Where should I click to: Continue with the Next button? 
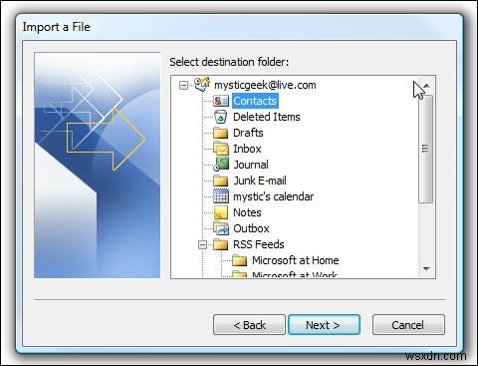click(324, 325)
